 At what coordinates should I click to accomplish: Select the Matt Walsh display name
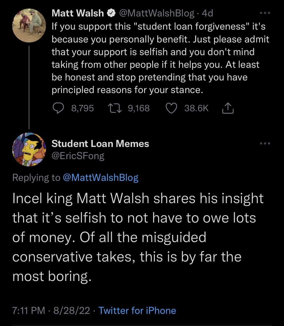(78, 13)
